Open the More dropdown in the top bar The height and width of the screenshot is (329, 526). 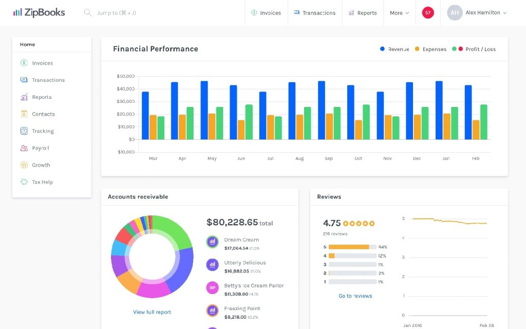coord(400,13)
